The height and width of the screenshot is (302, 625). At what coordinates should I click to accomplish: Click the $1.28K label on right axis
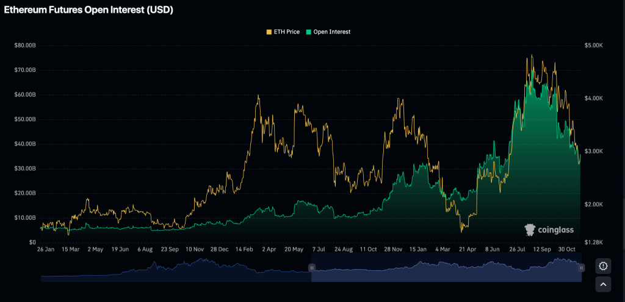594,242
